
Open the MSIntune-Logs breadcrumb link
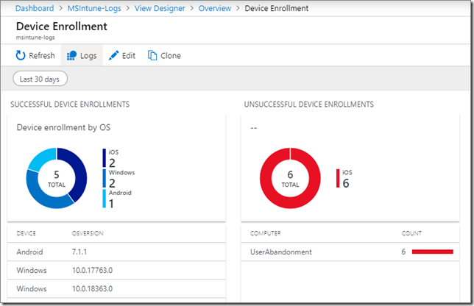click(x=94, y=8)
